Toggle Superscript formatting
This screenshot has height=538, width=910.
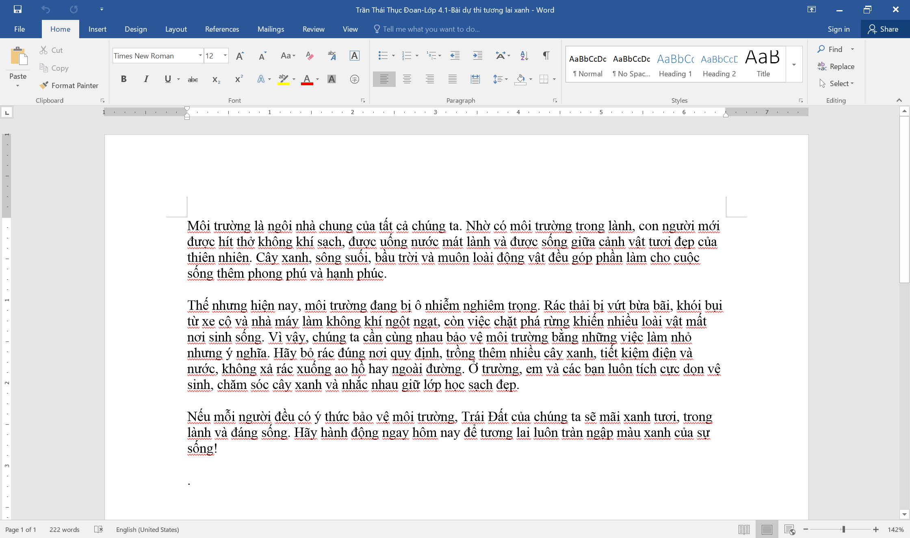click(x=239, y=79)
